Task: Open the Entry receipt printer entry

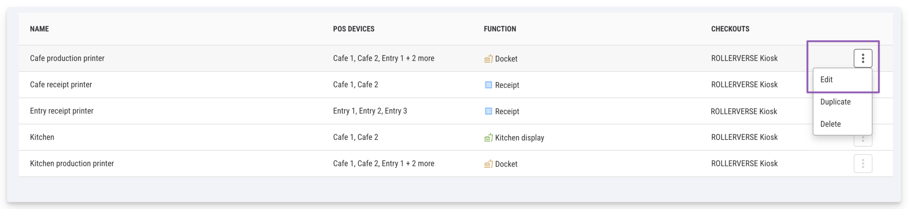Action: [62, 111]
